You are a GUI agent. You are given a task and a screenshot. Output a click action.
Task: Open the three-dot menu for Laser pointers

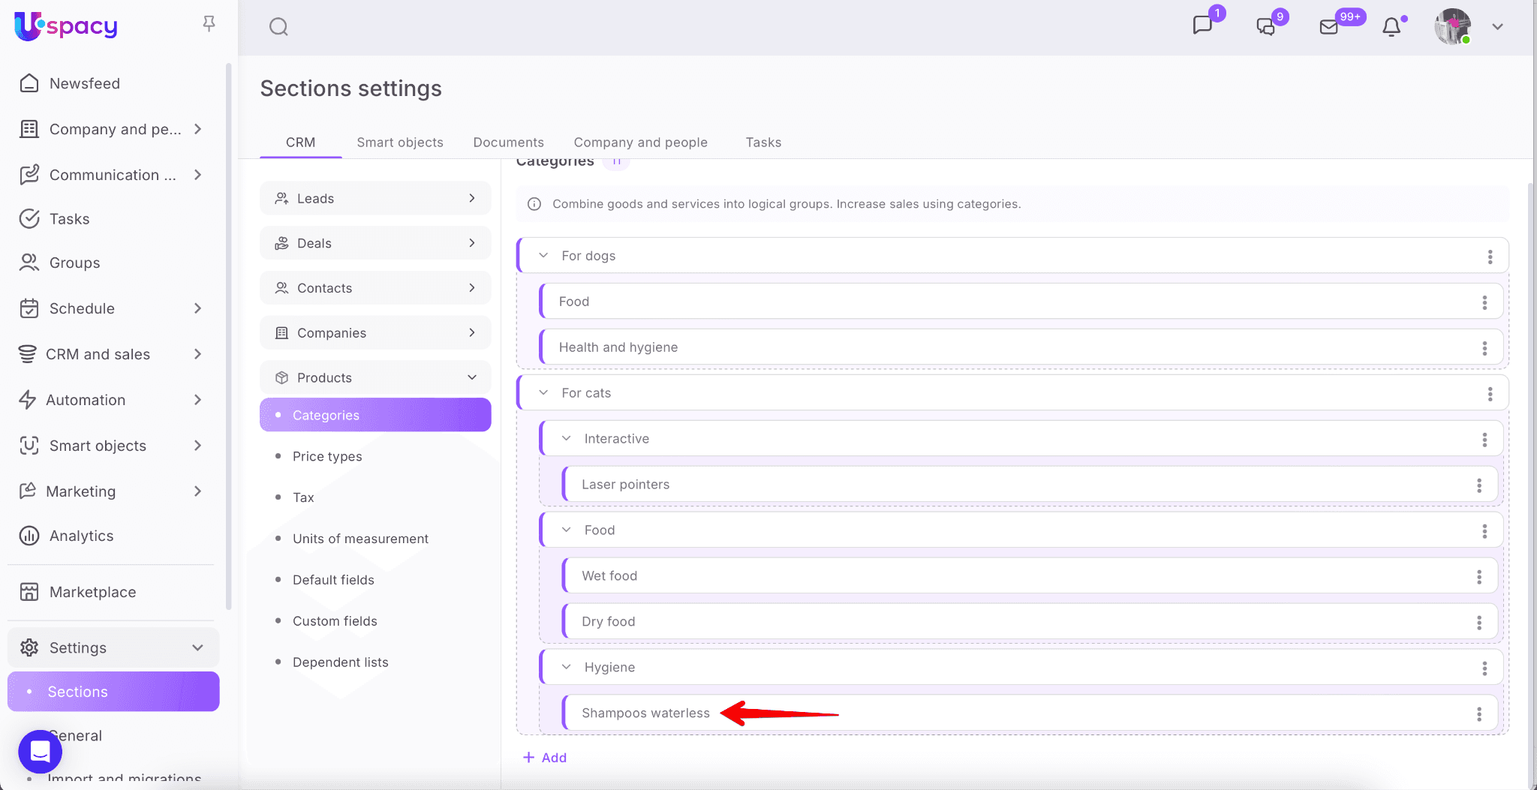1478,485
